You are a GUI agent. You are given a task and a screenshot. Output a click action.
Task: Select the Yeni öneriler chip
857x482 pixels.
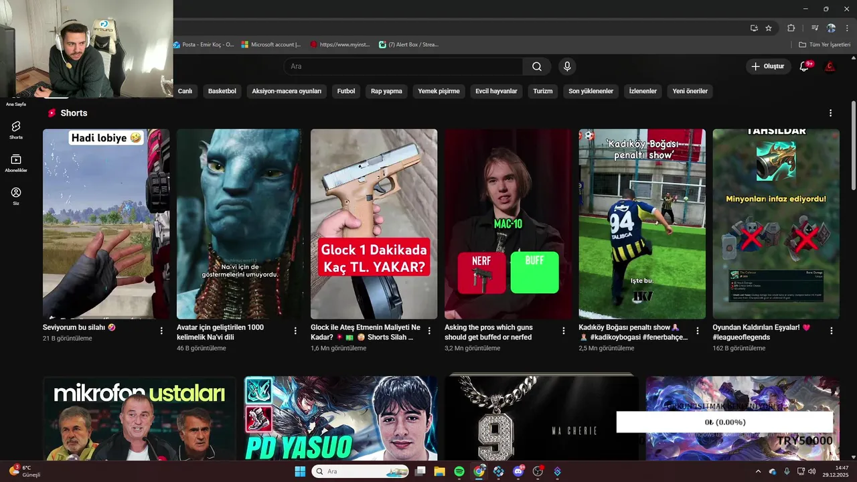(690, 91)
